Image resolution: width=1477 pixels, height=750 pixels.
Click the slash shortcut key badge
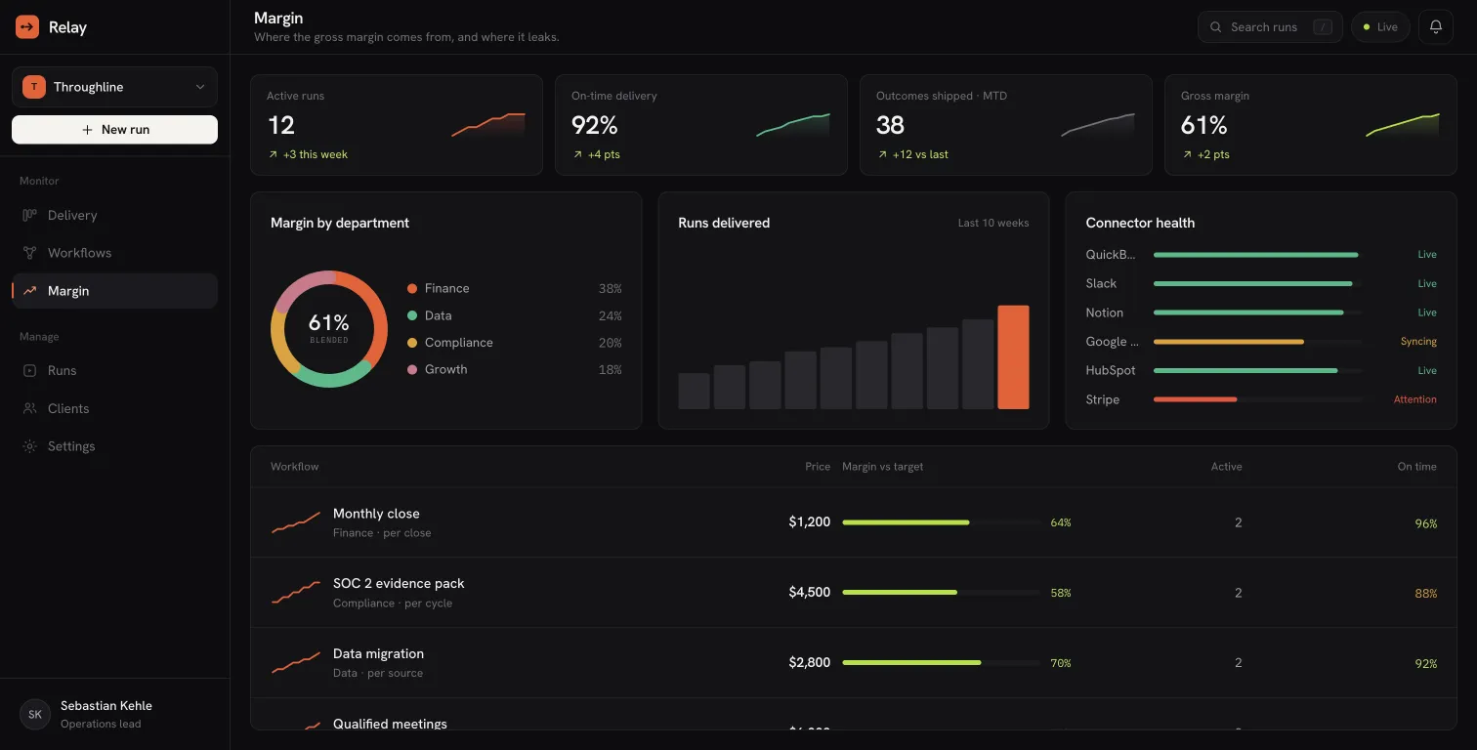1323,27
